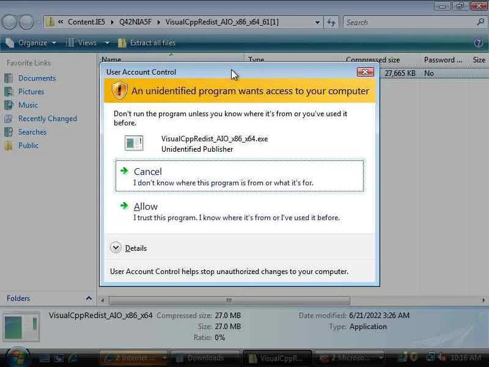
Task: Open Music favorite link
Action: pos(28,105)
